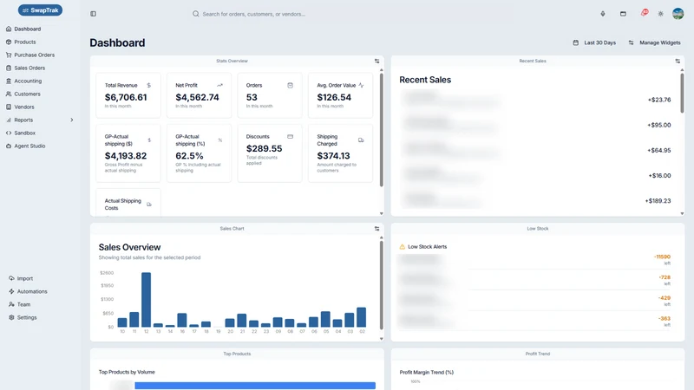Click the bag icon on the Orders card

(291, 85)
